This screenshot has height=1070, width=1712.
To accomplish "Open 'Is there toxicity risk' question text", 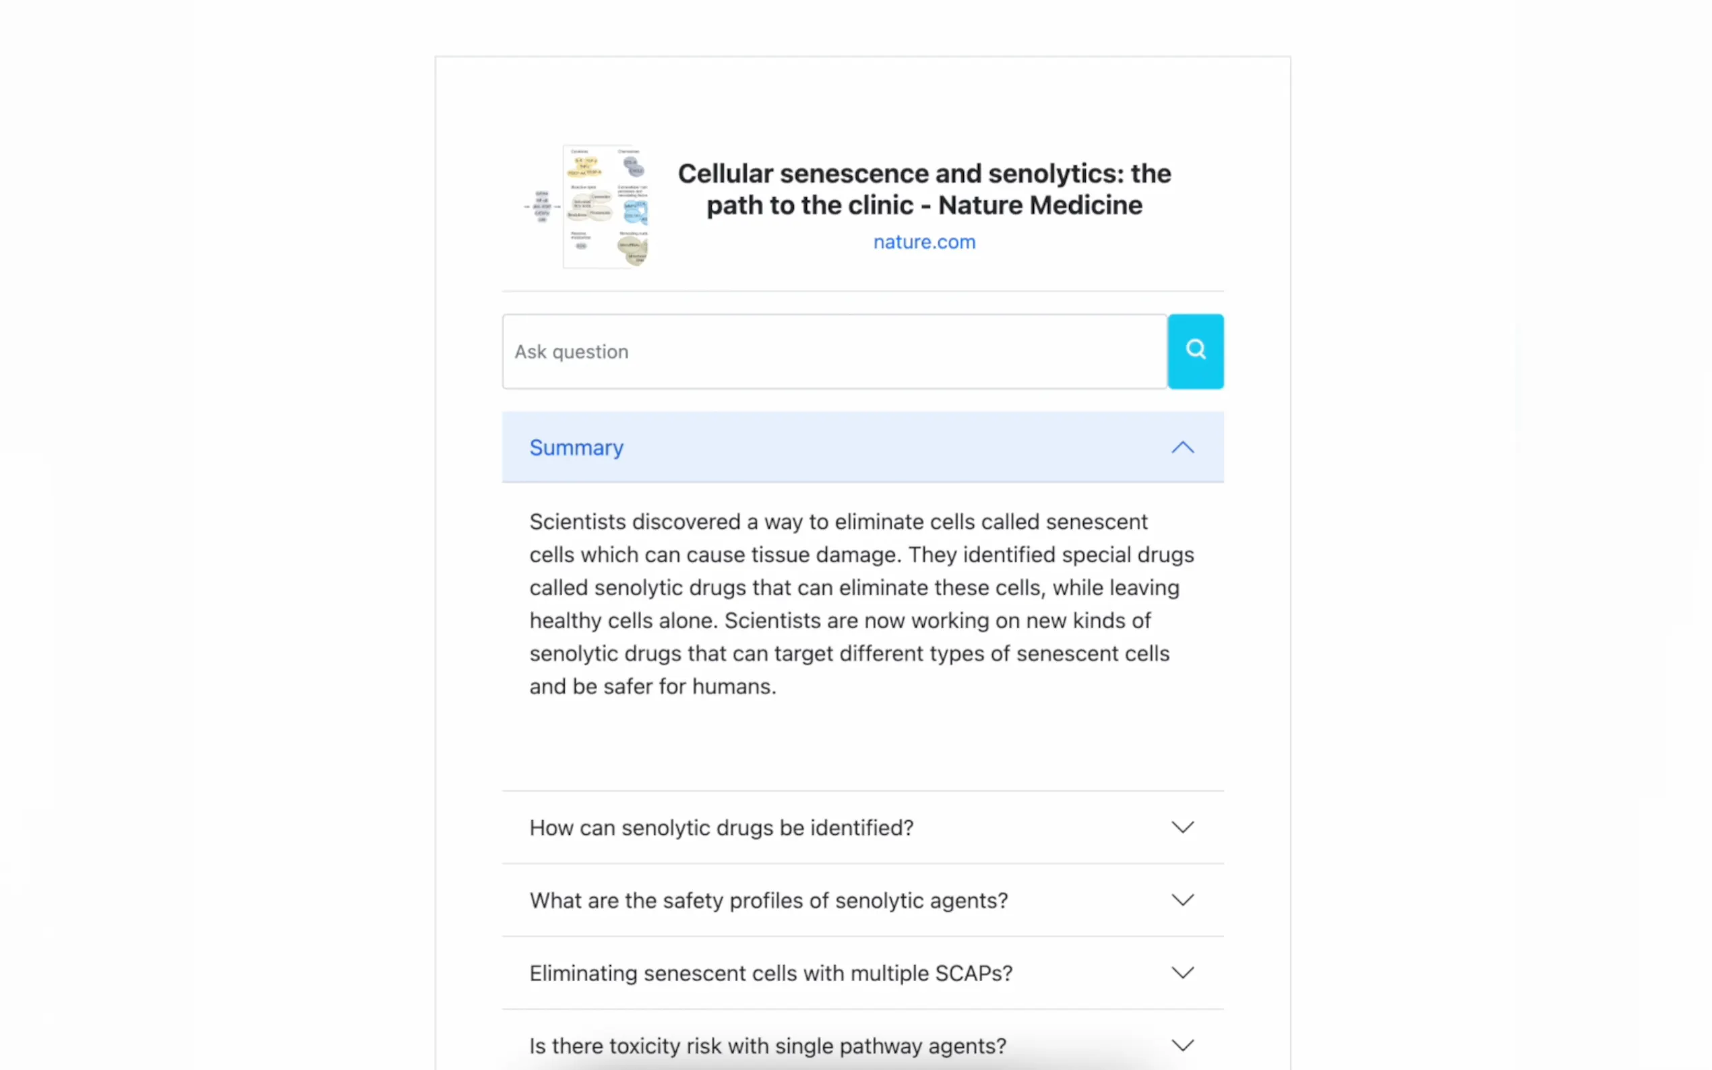I will click(x=767, y=1046).
